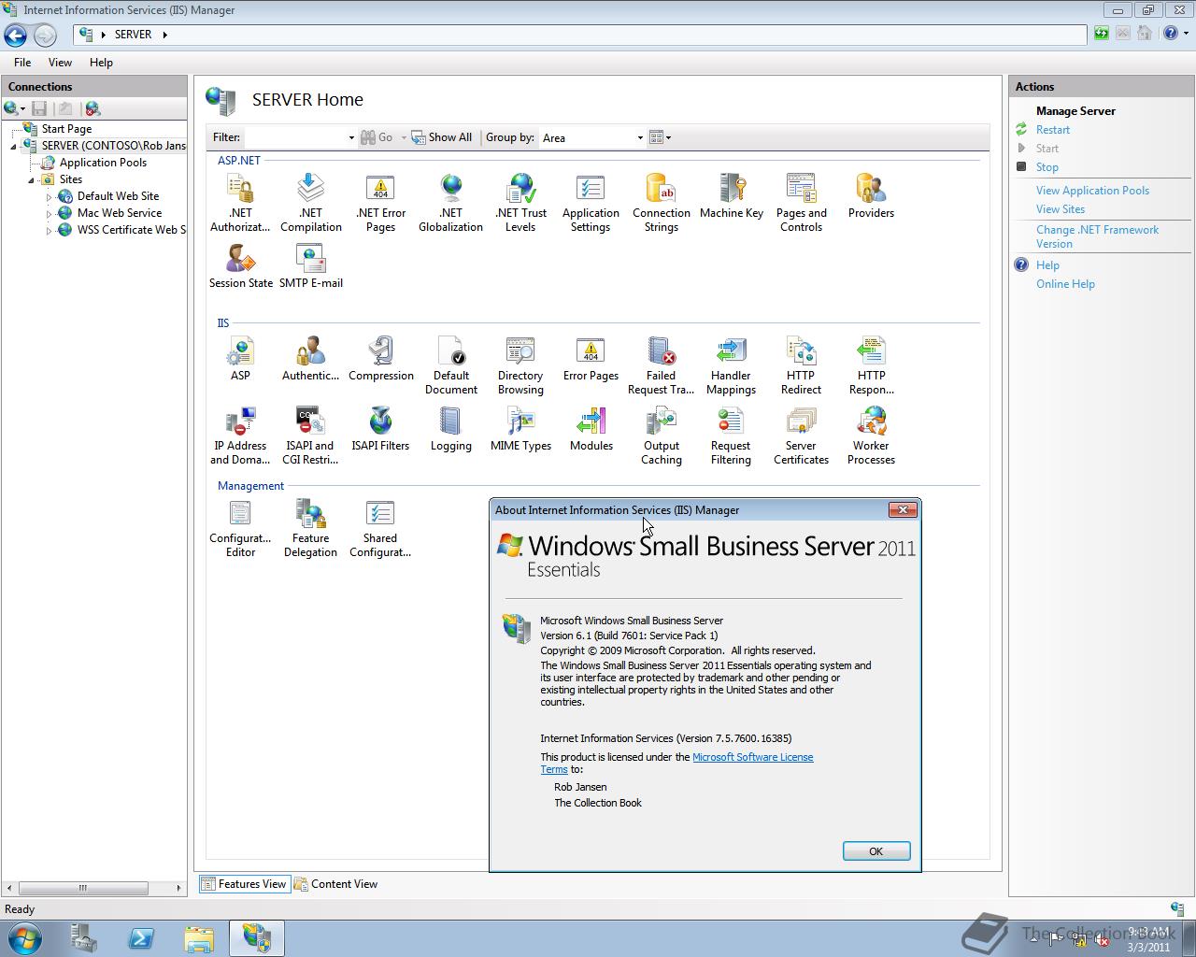Click Stop in Actions pane
The image size is (1196, 957).
pyautogui.click(x=1046, y=167)
